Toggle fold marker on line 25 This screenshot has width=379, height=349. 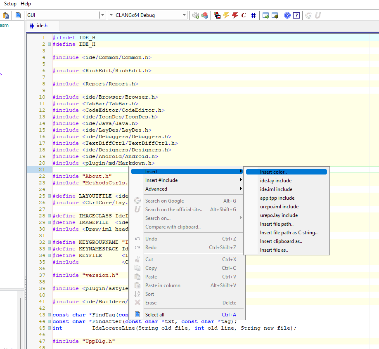coord(49,196)
